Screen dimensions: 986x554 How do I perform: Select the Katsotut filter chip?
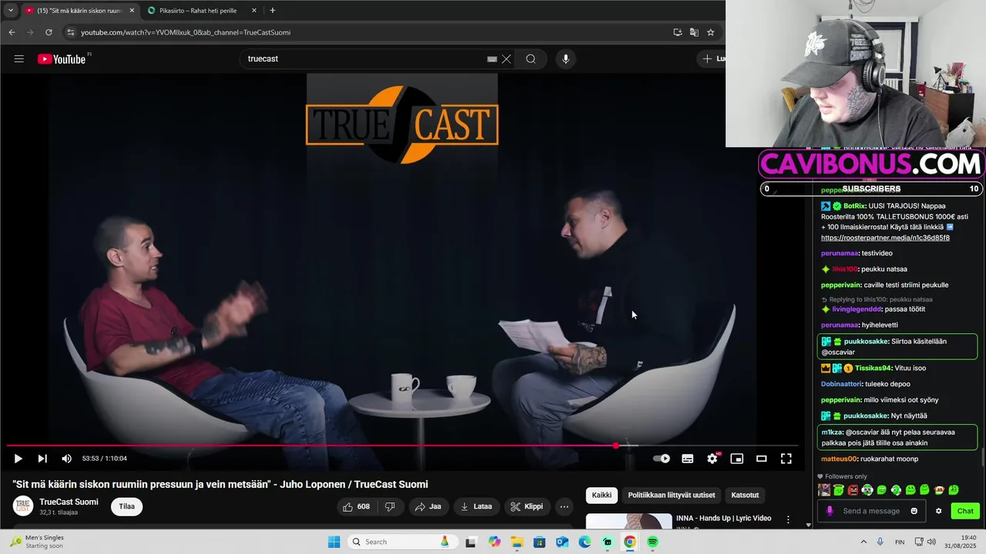pos(745,496)
